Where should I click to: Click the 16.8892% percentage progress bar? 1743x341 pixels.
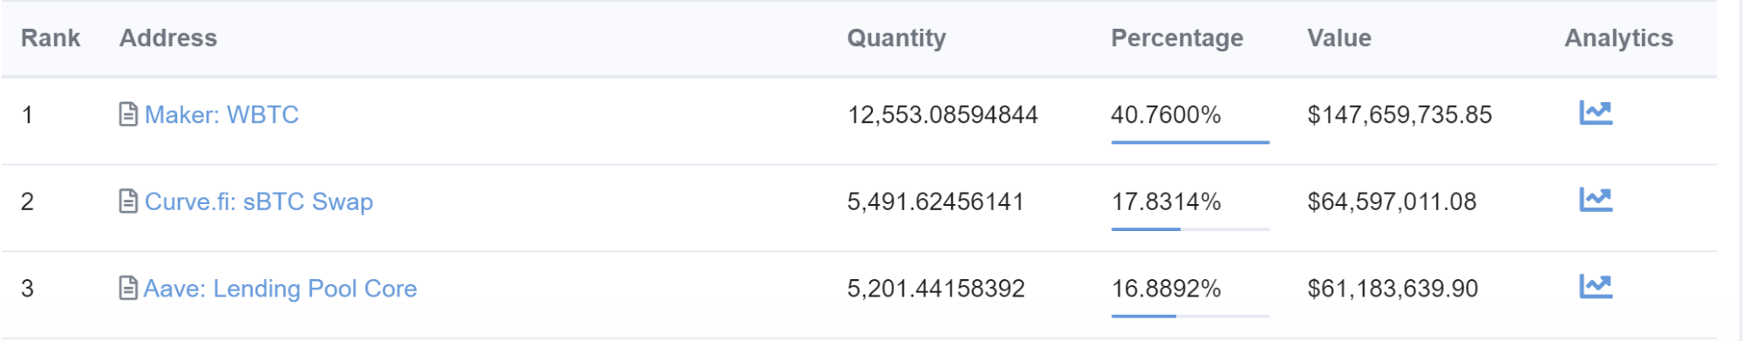pyautogui.click(x=1190, y=316)
